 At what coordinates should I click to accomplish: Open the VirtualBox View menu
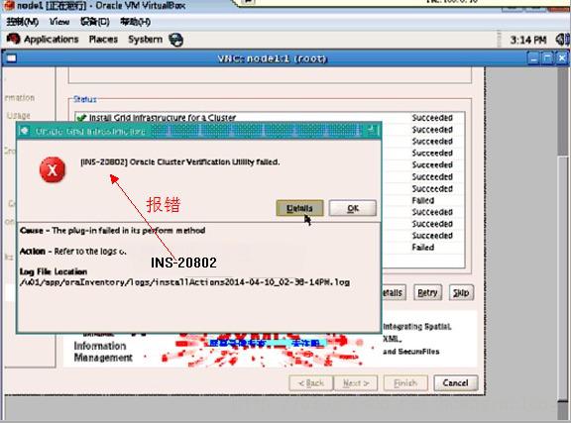coord(59,22)
